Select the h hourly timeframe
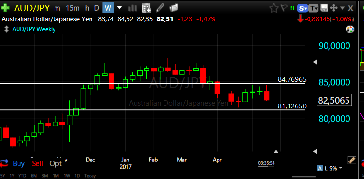The image size is (364, 179). [x=87, y=8]
